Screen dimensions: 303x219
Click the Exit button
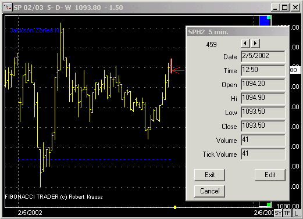(209, 175)
